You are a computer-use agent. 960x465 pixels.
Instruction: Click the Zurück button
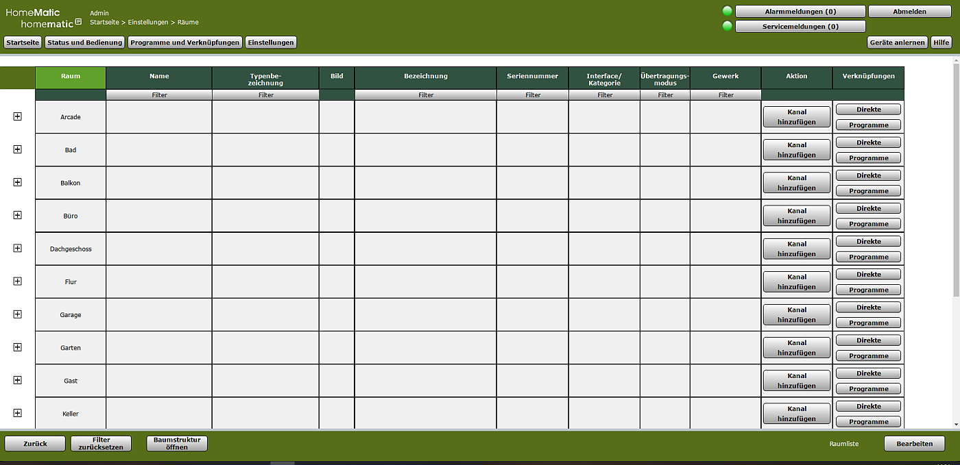pyautogui.click(x=35, y=444)
